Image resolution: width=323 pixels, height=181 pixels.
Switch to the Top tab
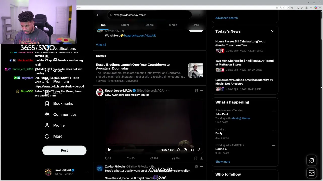(x=103, y=25)
